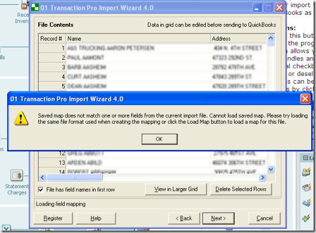Click horizontal scrollbar left arrow
Image resolution: width=316 pixels, height=233 pixels.
(x=42, y=177)
